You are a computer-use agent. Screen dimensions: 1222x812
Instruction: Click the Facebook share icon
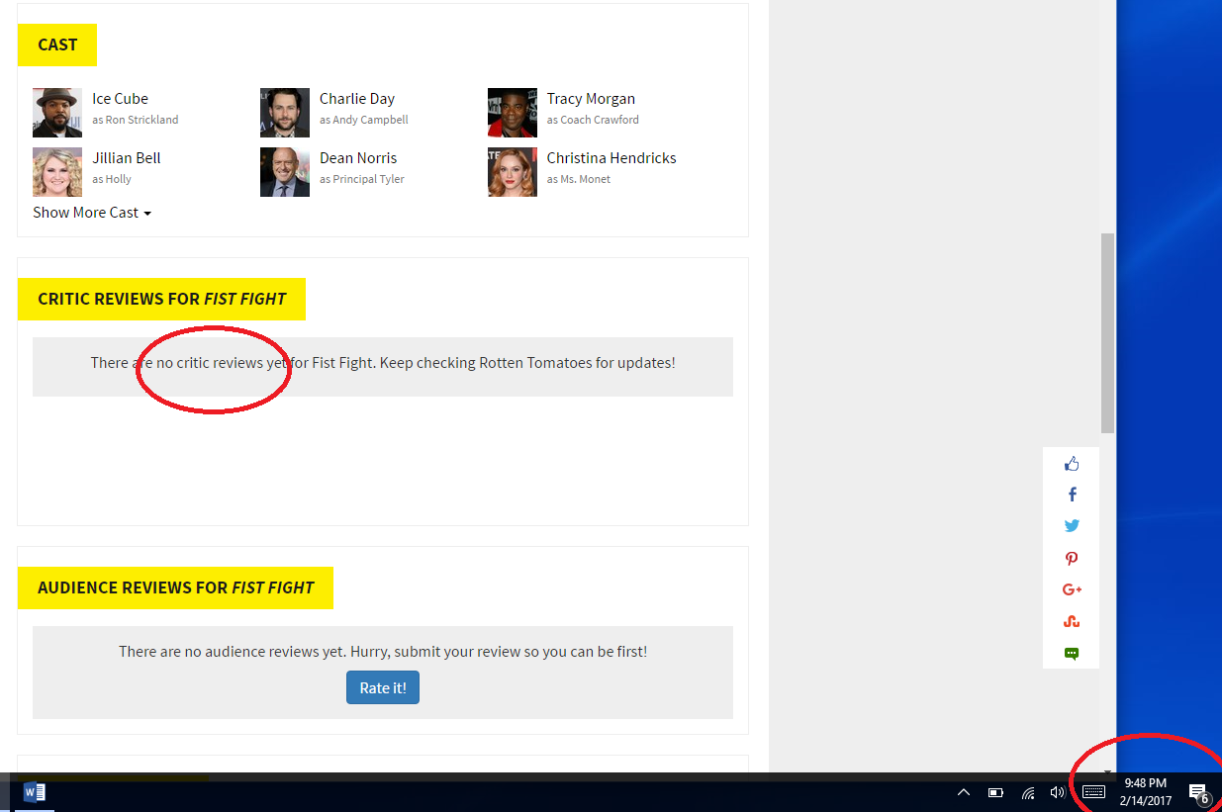click(x=1072, y=495)
